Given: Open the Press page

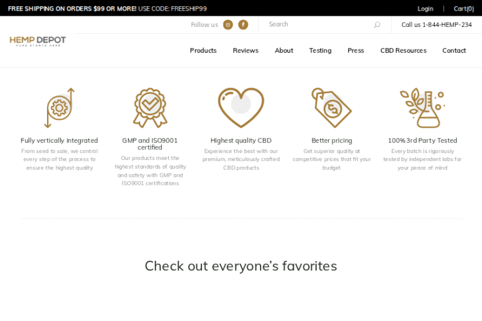Looking at the screenshot, I should pos(356,51).
